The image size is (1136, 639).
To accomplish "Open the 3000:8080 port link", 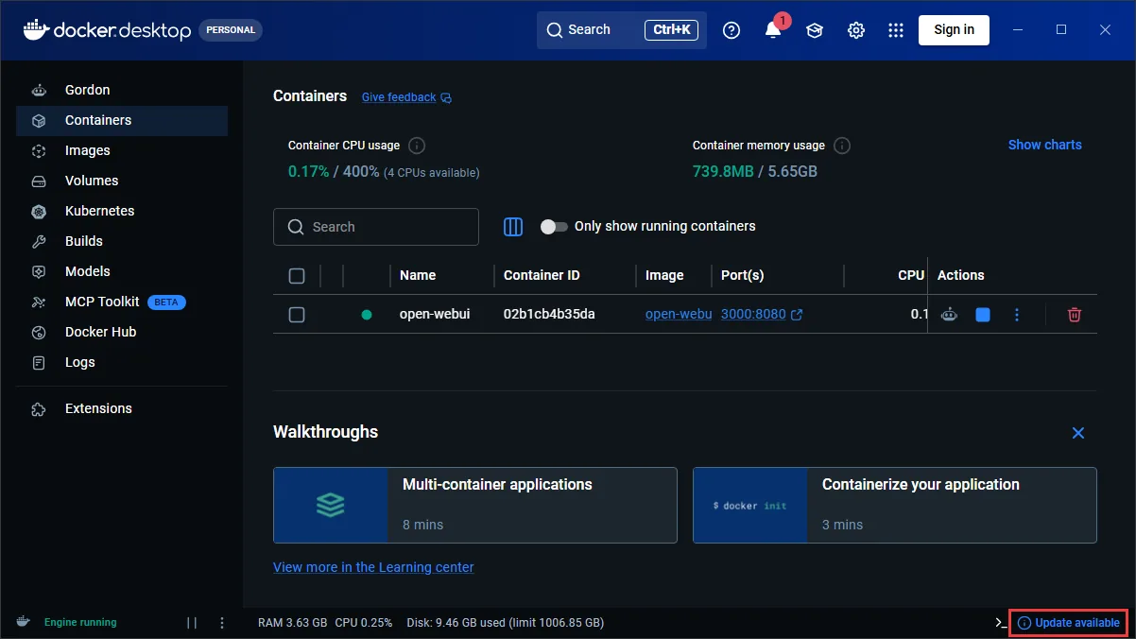I will [x=753, y=314].
